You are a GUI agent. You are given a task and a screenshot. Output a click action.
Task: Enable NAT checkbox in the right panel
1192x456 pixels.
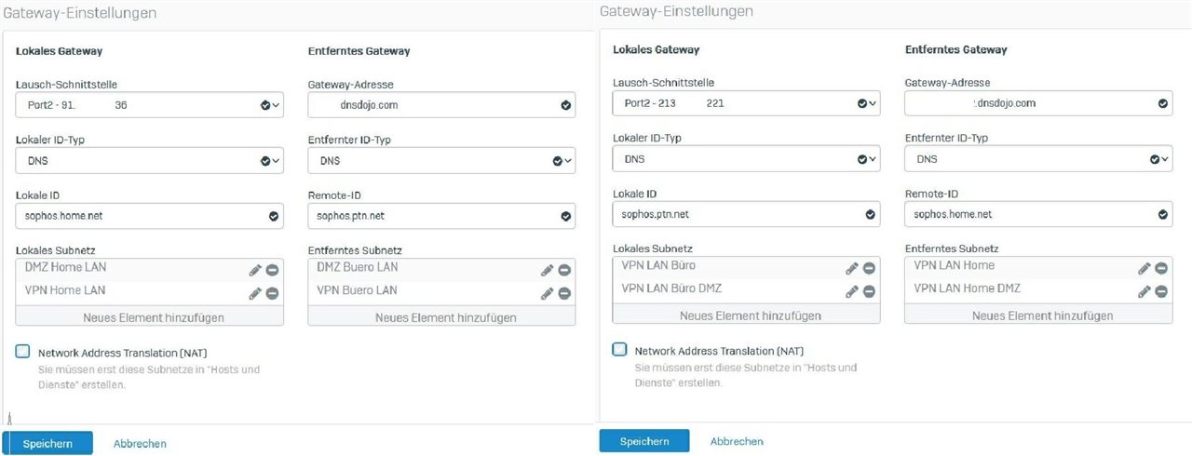[619, 350]
